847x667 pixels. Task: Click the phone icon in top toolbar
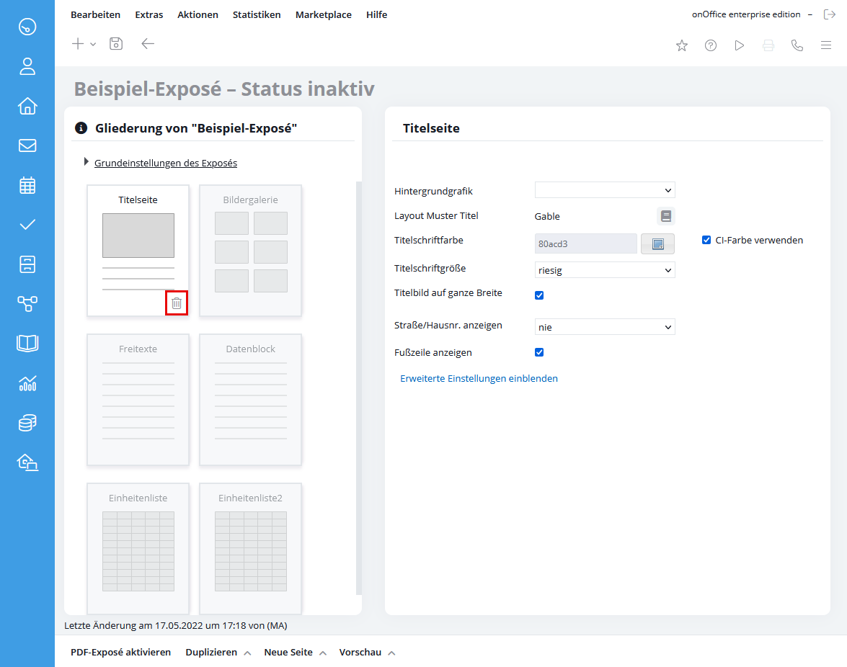click(797, 45)
